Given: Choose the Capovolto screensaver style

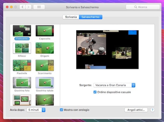Looking at the screenshot, I should [45, 31].
